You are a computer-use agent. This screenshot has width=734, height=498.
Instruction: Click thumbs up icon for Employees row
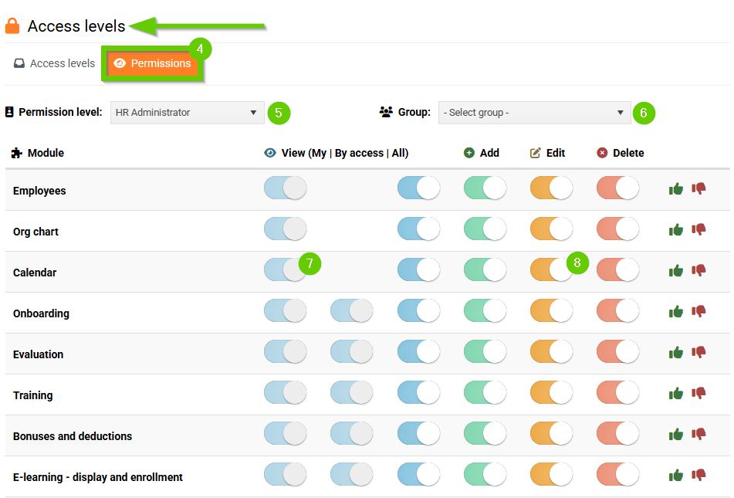[x=676, y=188]
